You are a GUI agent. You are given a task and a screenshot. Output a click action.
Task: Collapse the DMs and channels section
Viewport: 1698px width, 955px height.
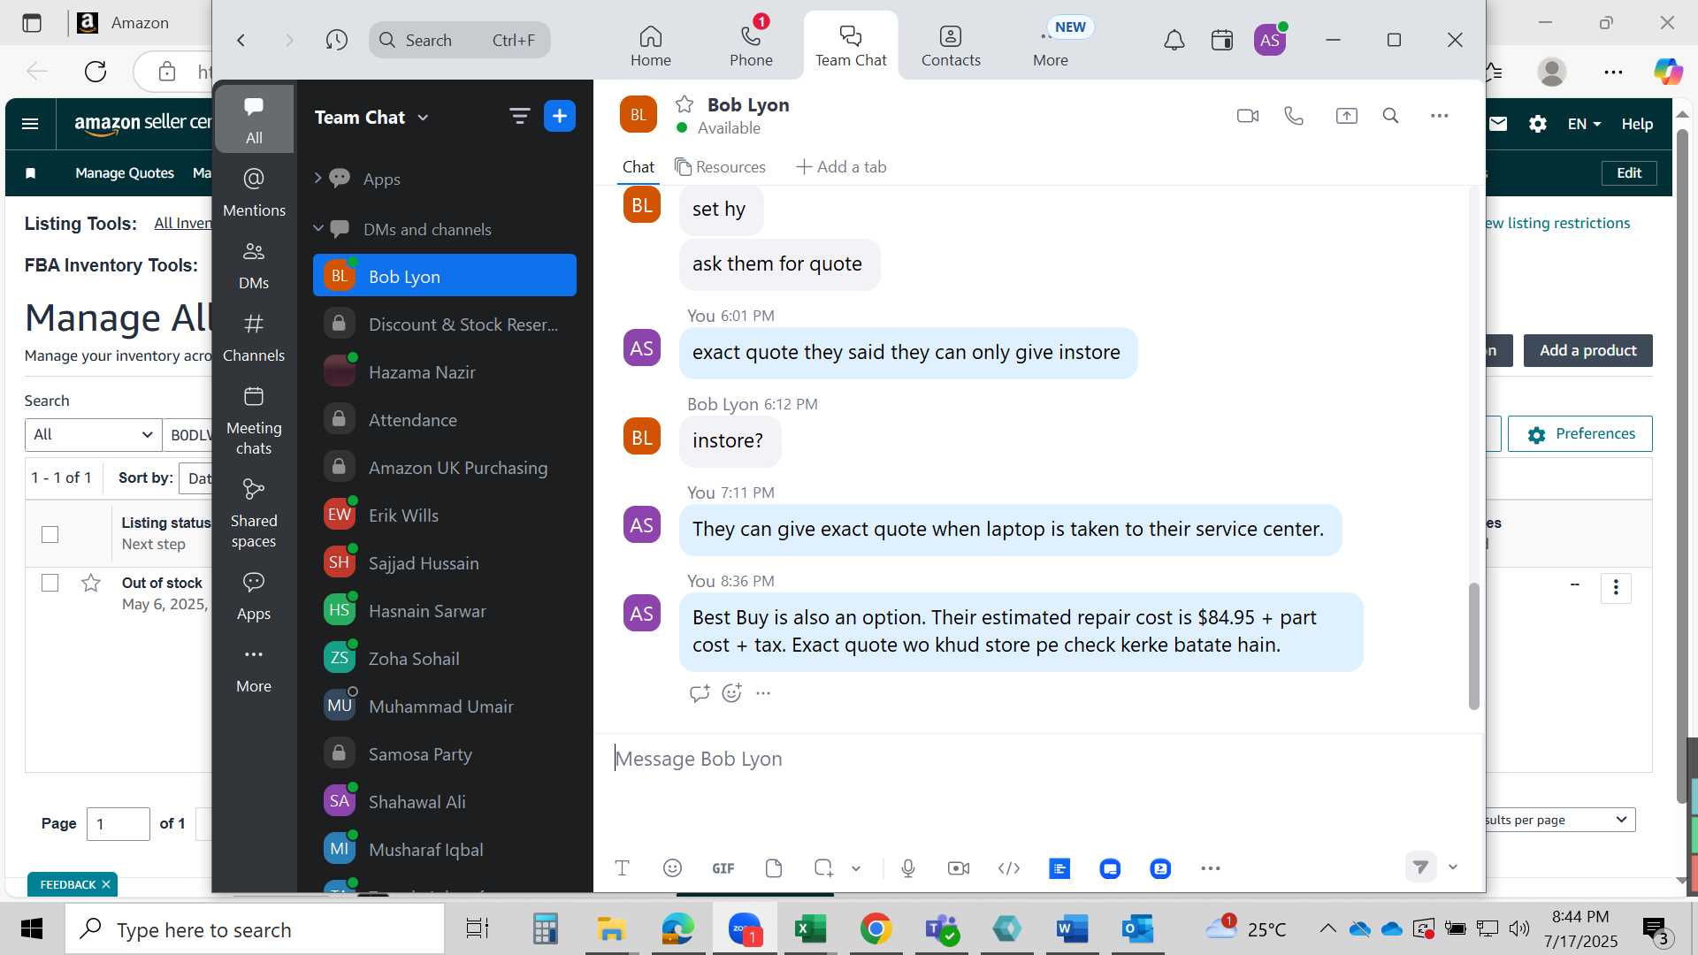318,228
